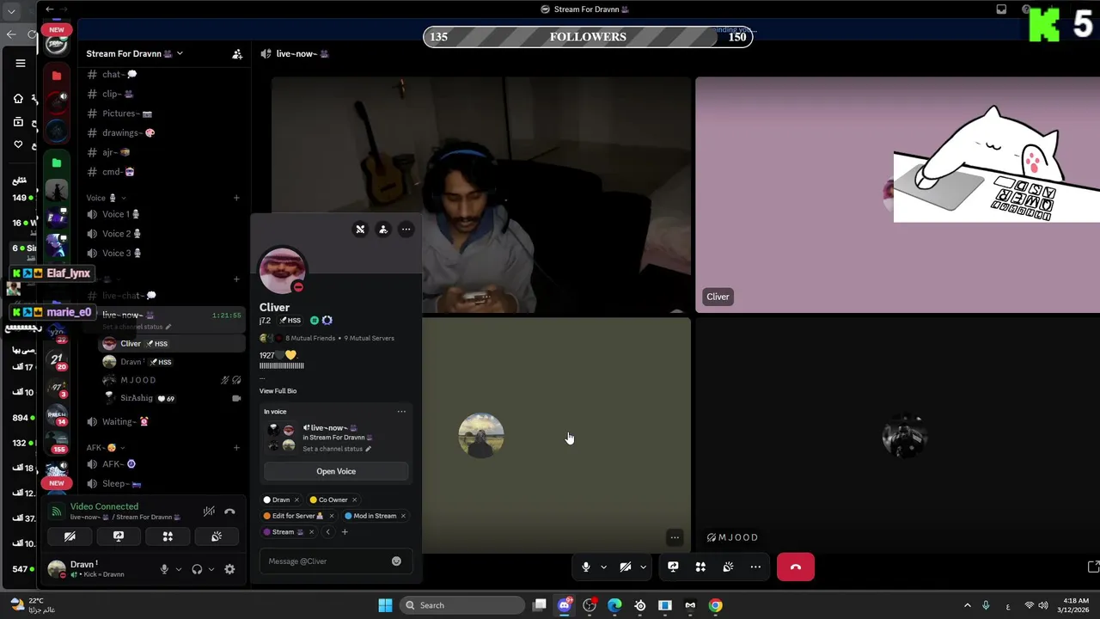The height and width of the screenshot is (619, 1100).
Task: Click Open Voice button
Action: 336,471
